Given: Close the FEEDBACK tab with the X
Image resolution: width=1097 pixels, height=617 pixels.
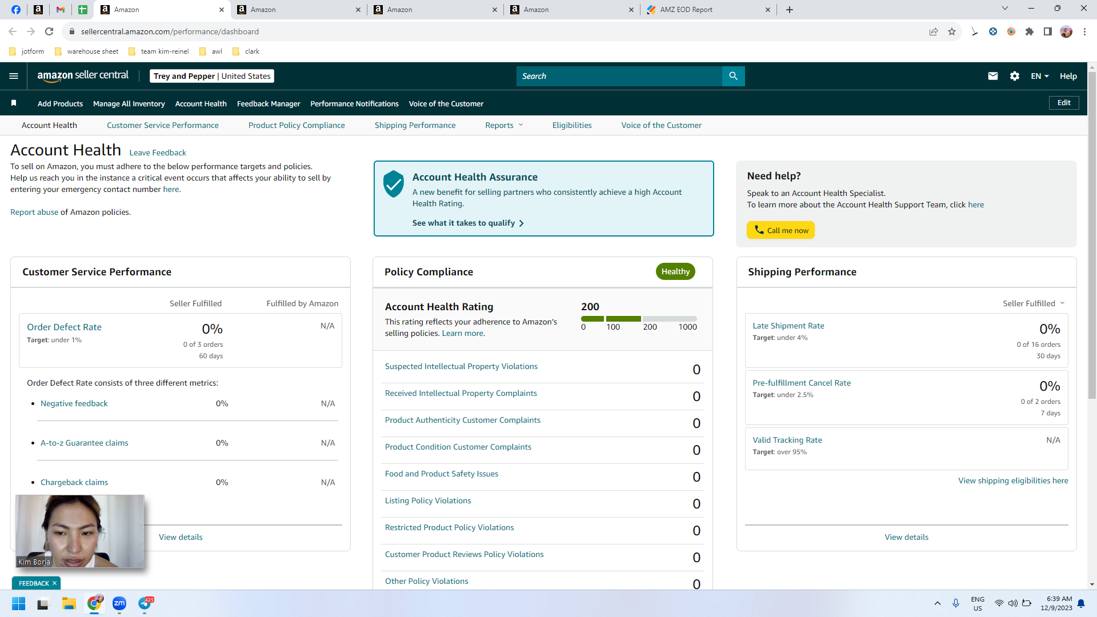Looking at the screenshot, I should click(54, 583).
